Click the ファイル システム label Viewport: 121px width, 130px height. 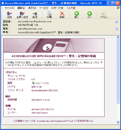point(16,79)
